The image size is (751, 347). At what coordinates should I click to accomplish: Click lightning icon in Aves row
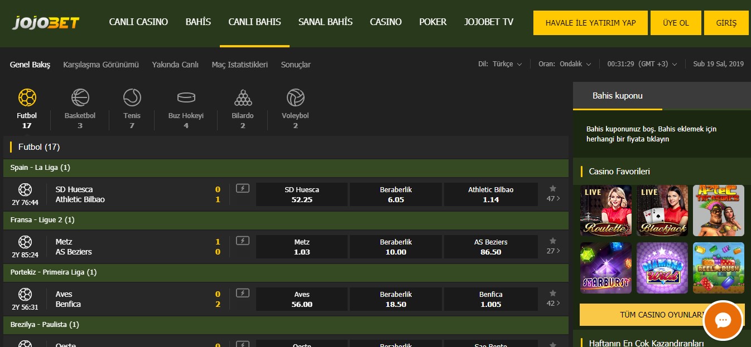pos(242,293)
